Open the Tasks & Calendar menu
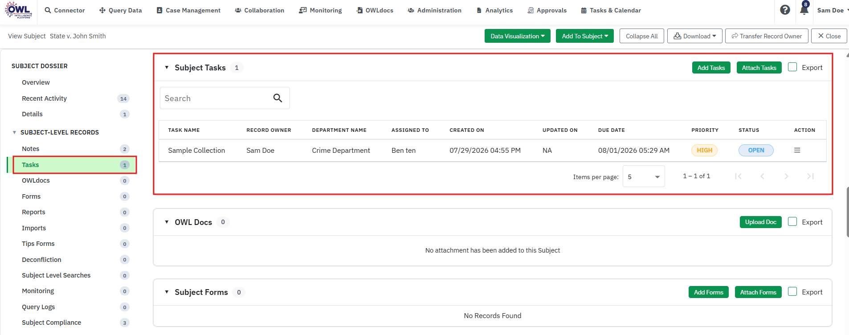849x335 pixels. 611,10
